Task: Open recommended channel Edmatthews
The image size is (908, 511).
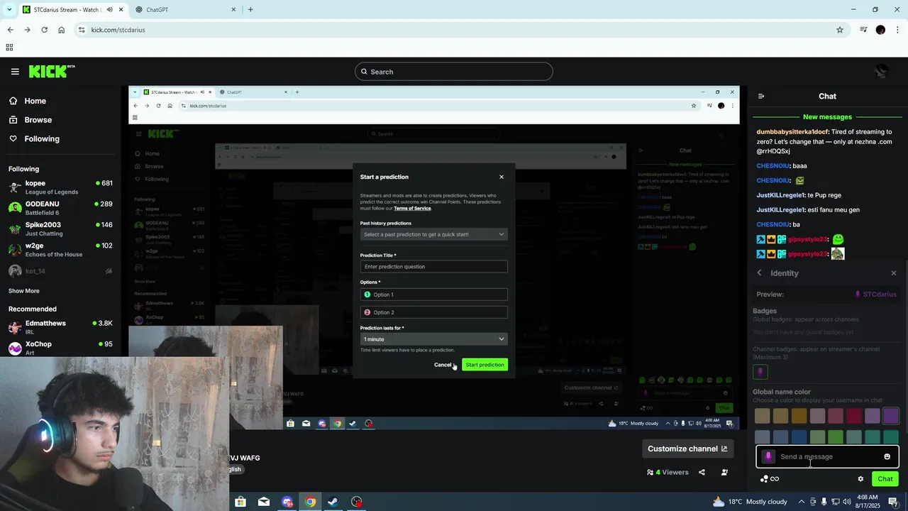Action: coord(60,327)
